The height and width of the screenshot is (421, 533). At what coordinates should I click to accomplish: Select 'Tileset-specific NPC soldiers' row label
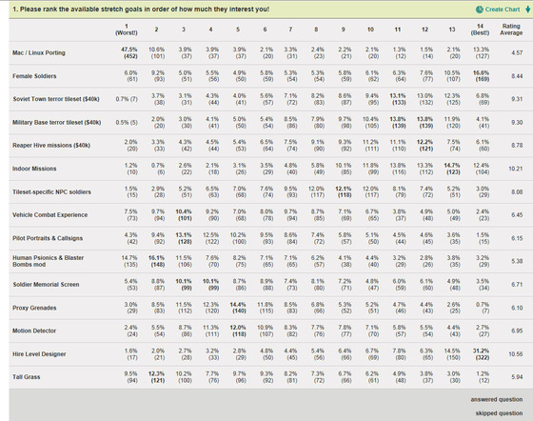click(x=51, y=191)
